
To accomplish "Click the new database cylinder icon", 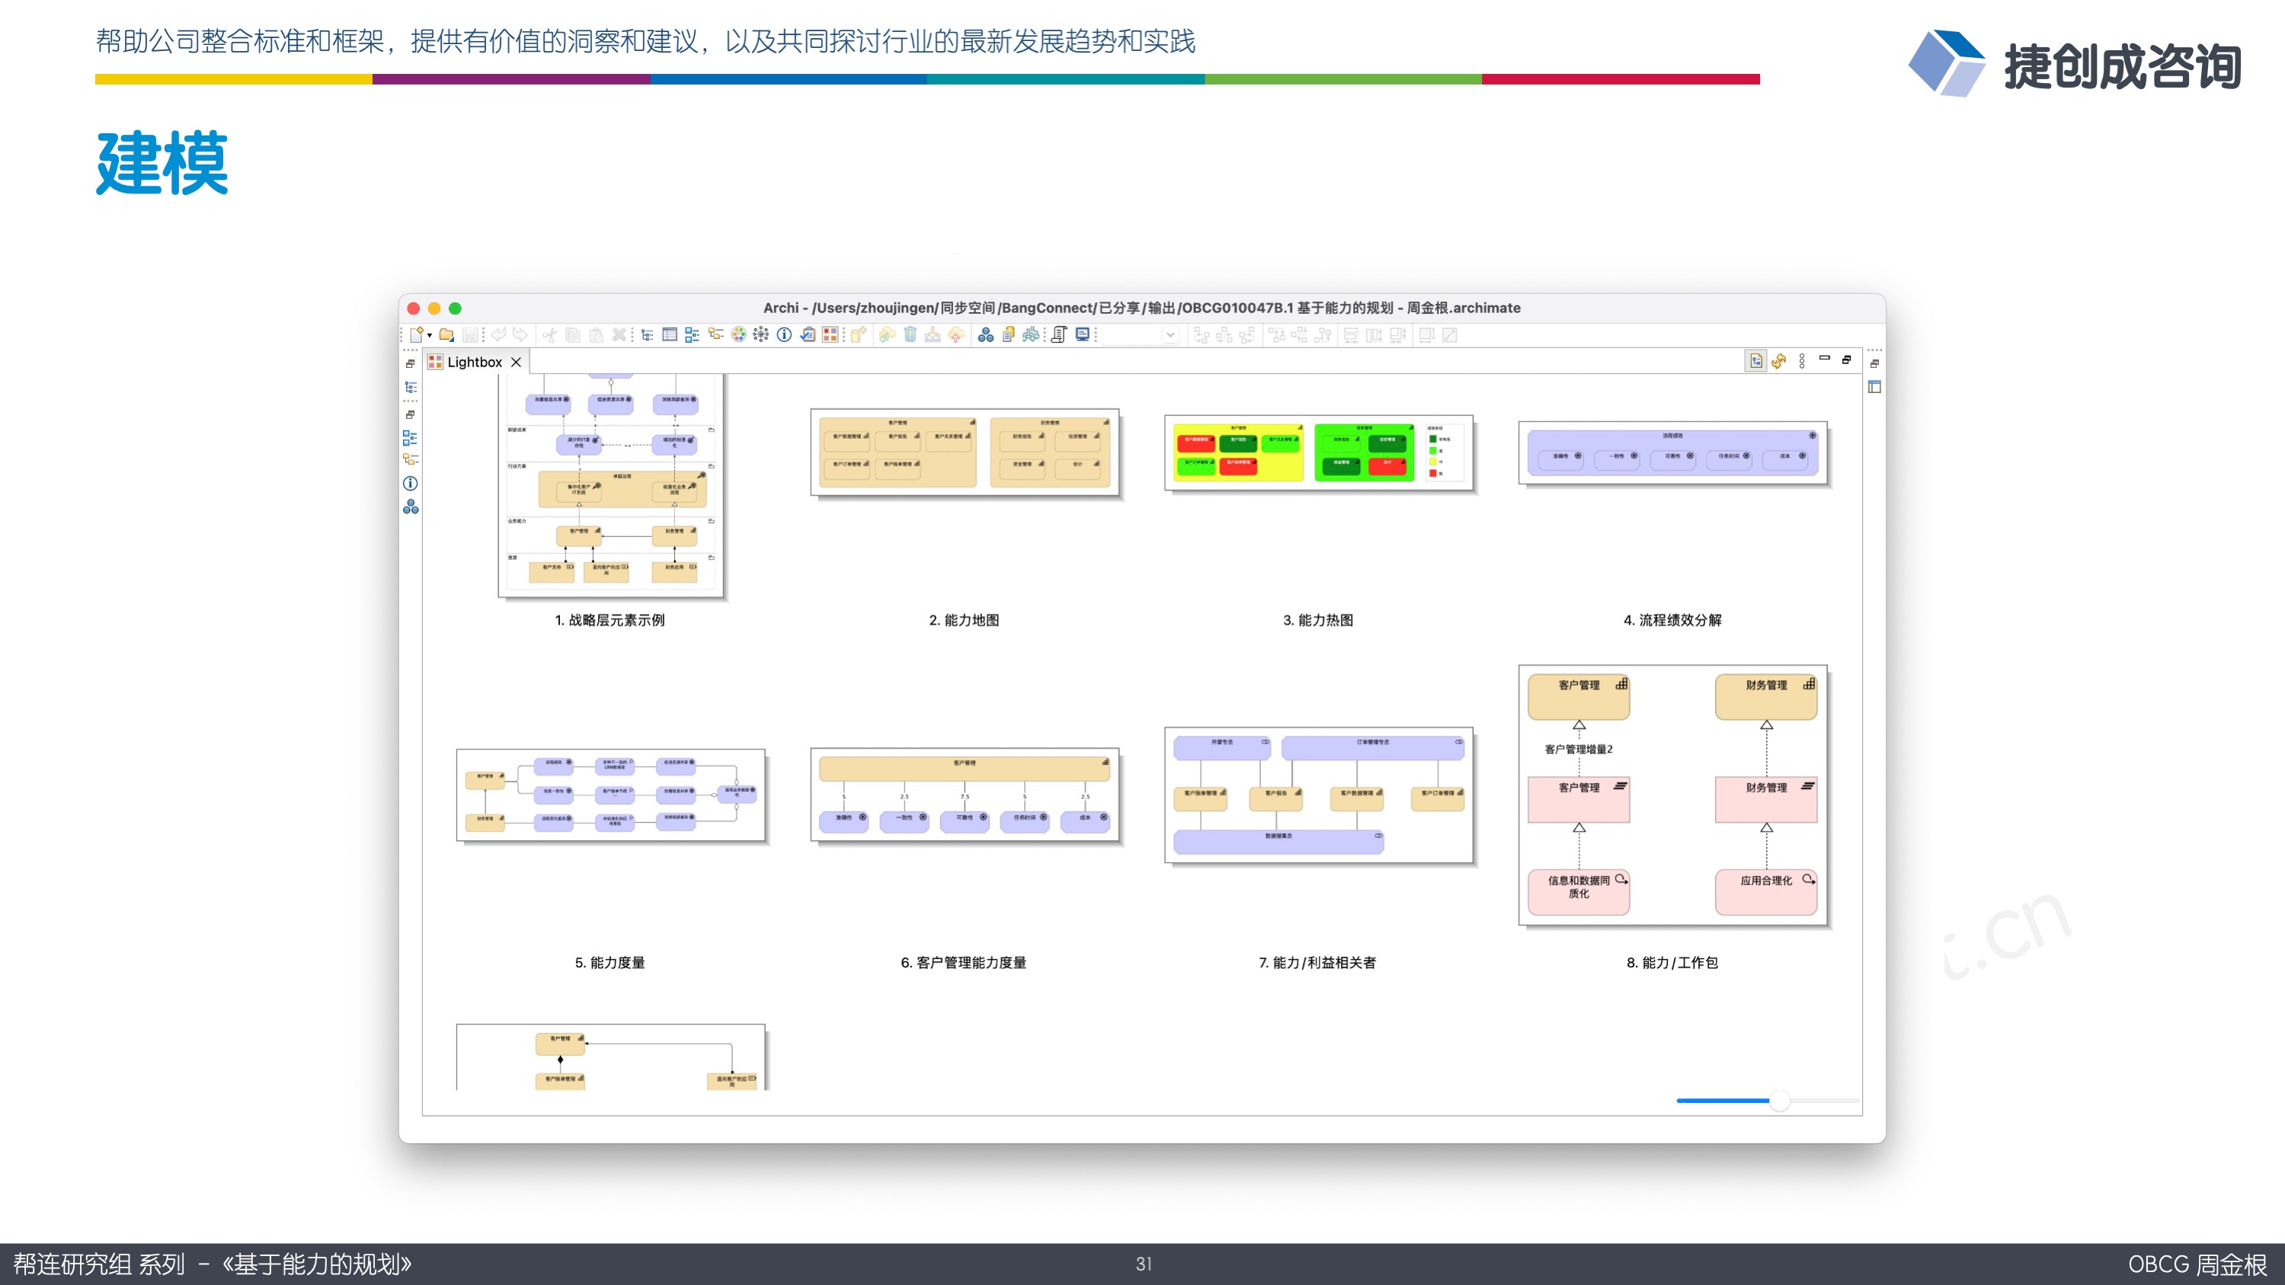I will click(858, 334).
